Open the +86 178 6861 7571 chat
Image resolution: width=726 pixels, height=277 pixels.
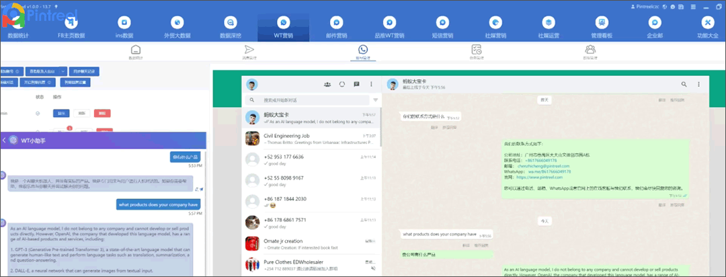(x=310, y=223)
